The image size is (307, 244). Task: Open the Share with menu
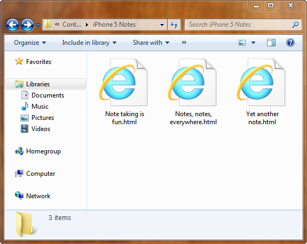click(x=151, y=43)
